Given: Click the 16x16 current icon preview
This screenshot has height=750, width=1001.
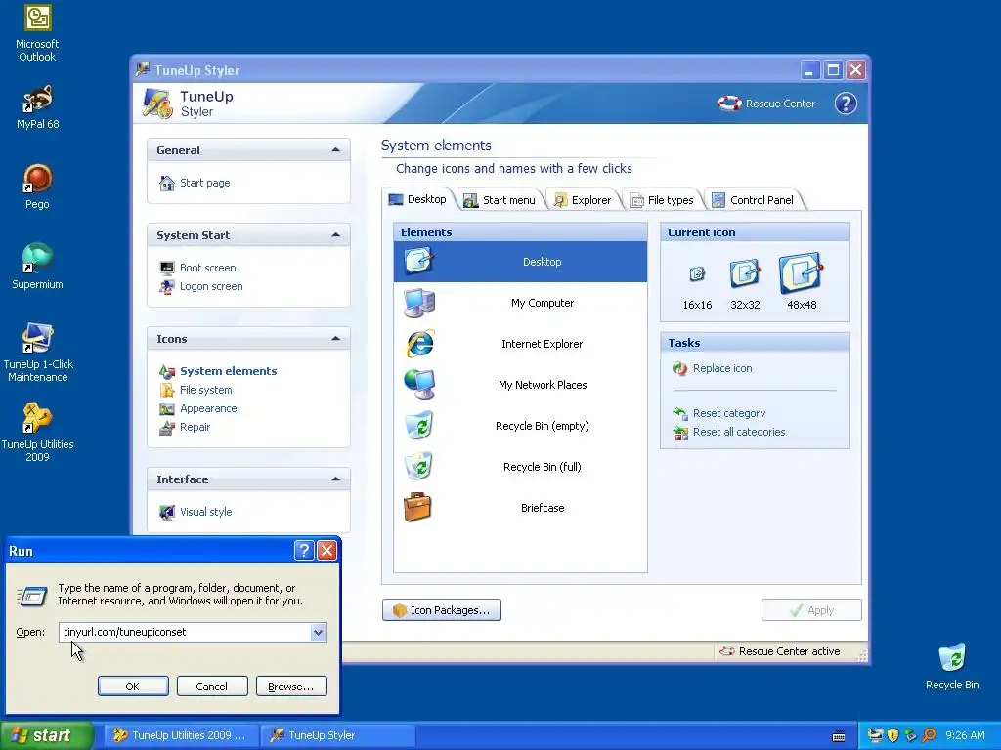Looking at the screenshot, I should click(697, 274).
